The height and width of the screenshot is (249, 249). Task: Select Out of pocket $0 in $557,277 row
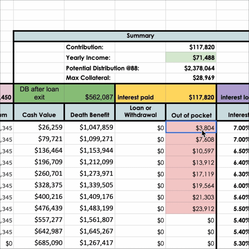click(191, 220)
